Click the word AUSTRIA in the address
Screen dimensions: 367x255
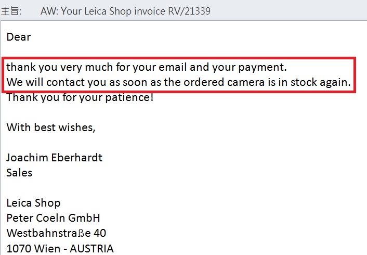click(91, 249)
